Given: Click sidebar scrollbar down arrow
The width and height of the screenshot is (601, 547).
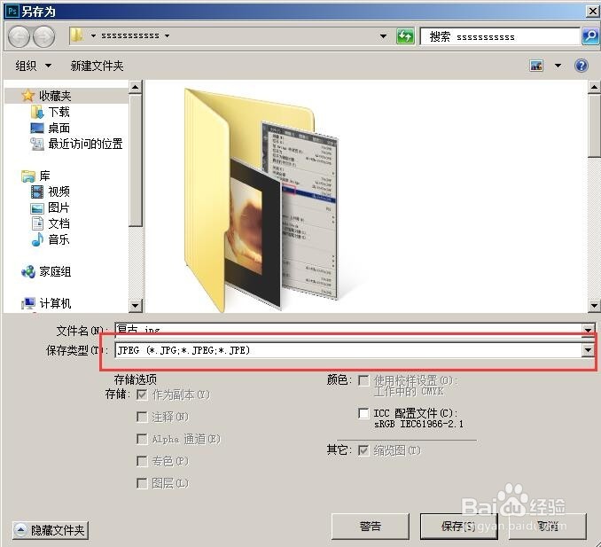Looking at the screenshot, I should [x=135, y=306].
